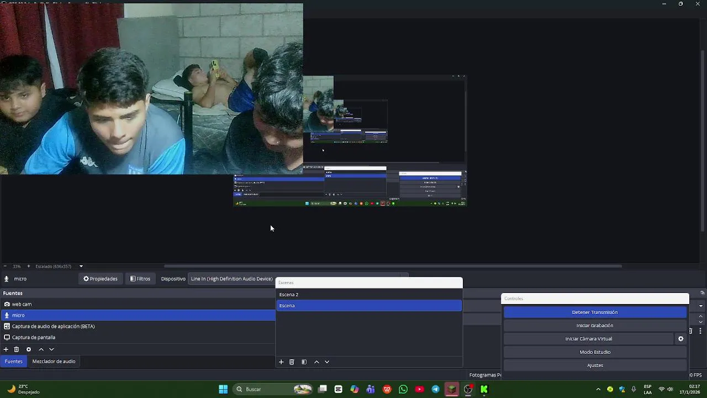
Task: Expand dropdown arrow right of Controles panel
Action: [700, 306]
